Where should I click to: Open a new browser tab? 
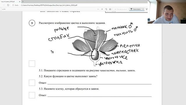tap(23, 2)
